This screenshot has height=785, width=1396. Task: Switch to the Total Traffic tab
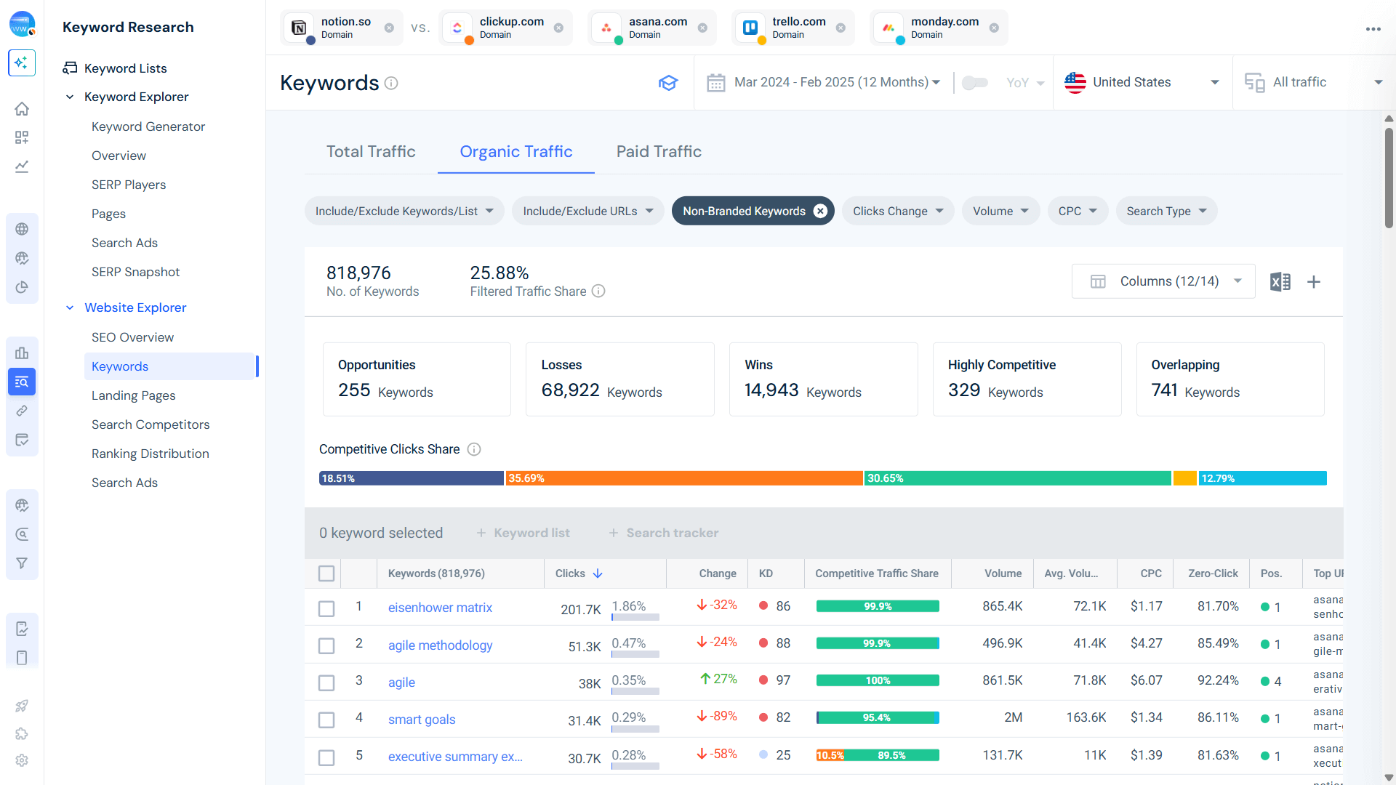coord(371,151)
